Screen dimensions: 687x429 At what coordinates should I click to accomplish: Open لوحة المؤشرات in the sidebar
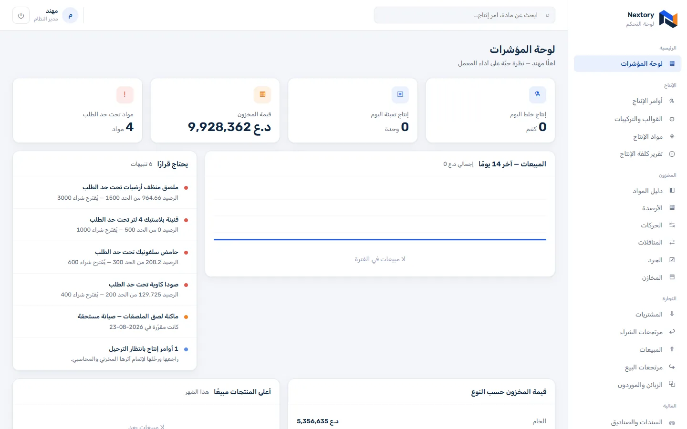[x=627, y=63]
